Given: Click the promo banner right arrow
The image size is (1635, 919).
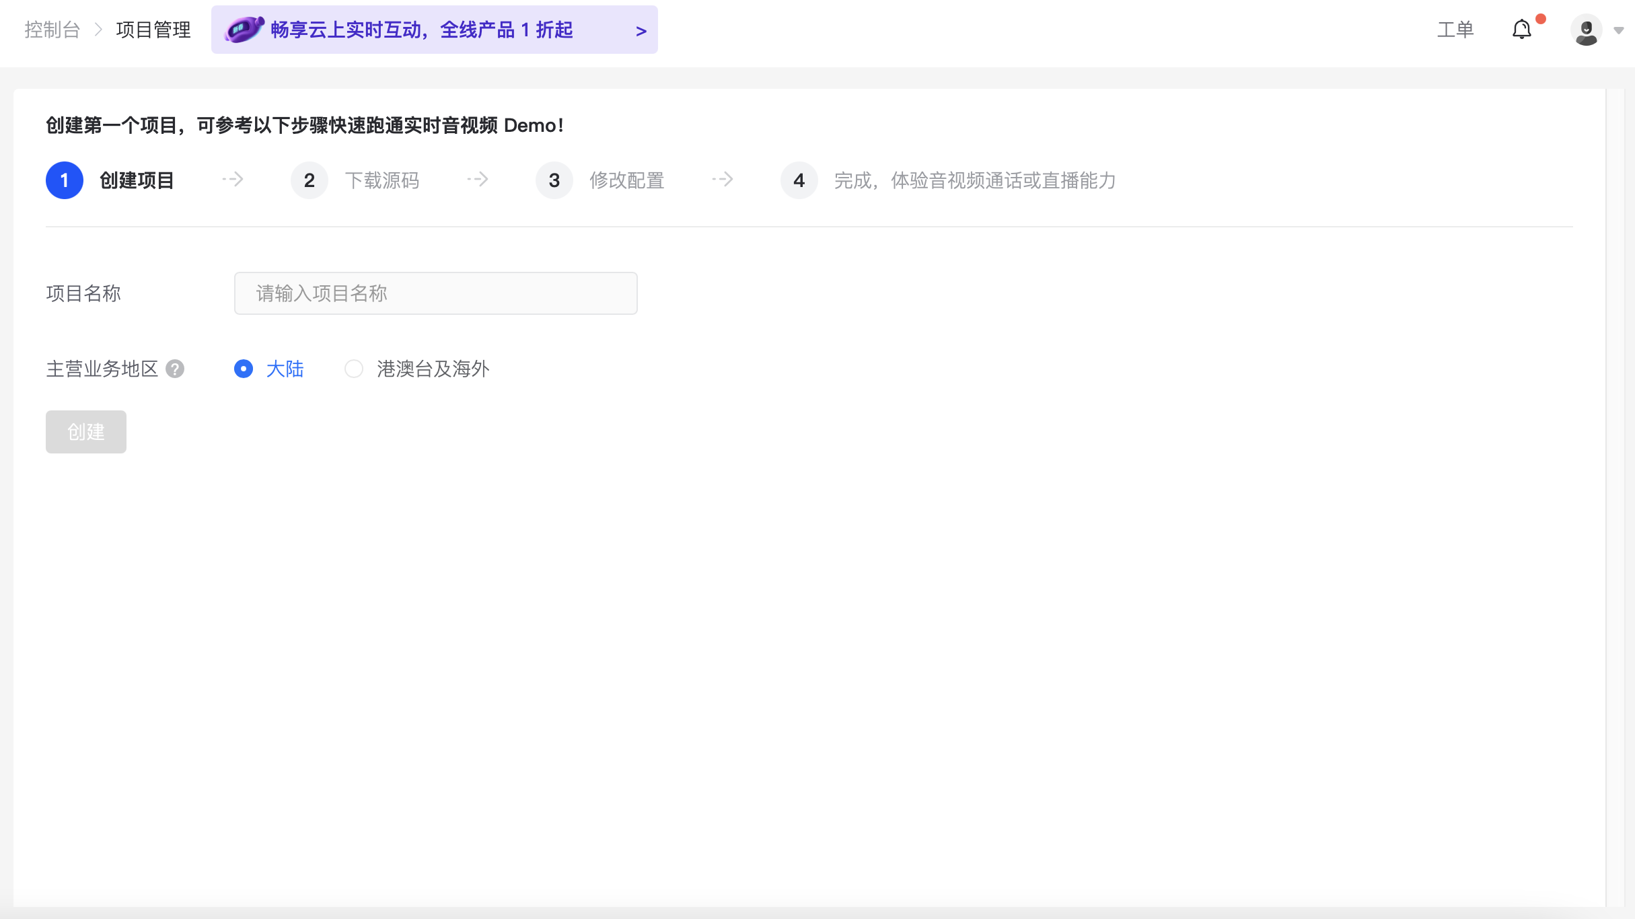Looking at the screenshot, I should click(x=641, y=31).
